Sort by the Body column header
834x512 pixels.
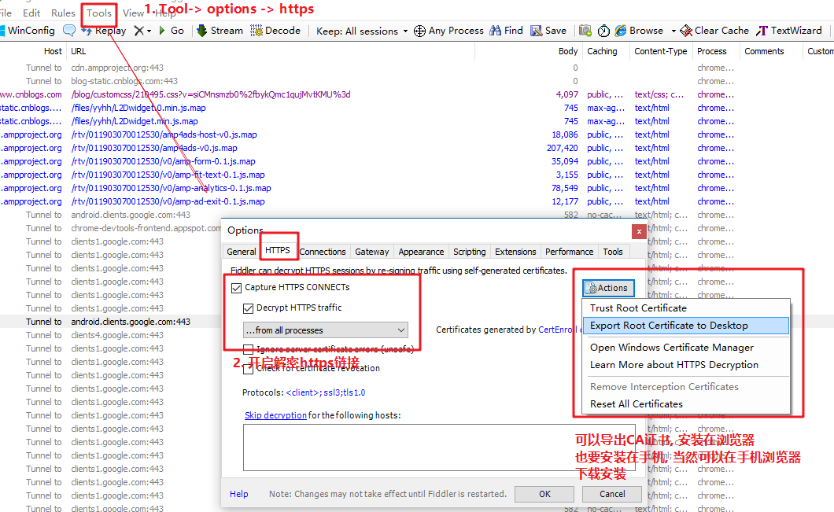coord(567,51)
